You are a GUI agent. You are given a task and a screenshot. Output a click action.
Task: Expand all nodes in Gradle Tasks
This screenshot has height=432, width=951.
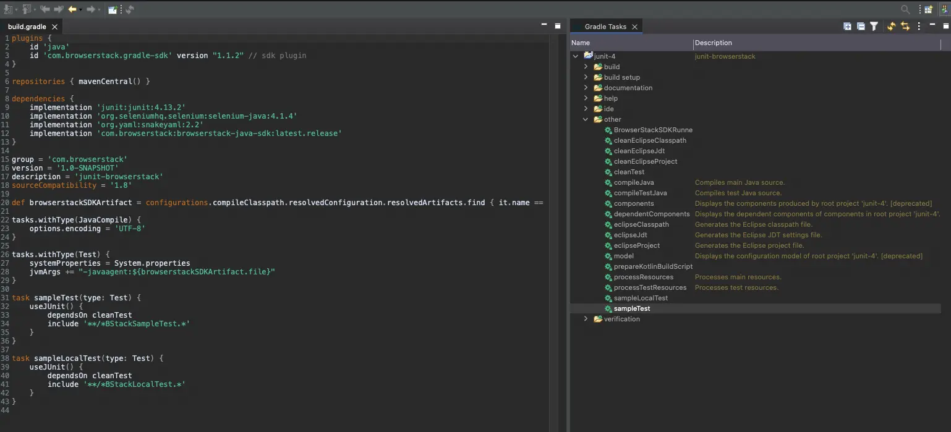[x=847, y=27]
